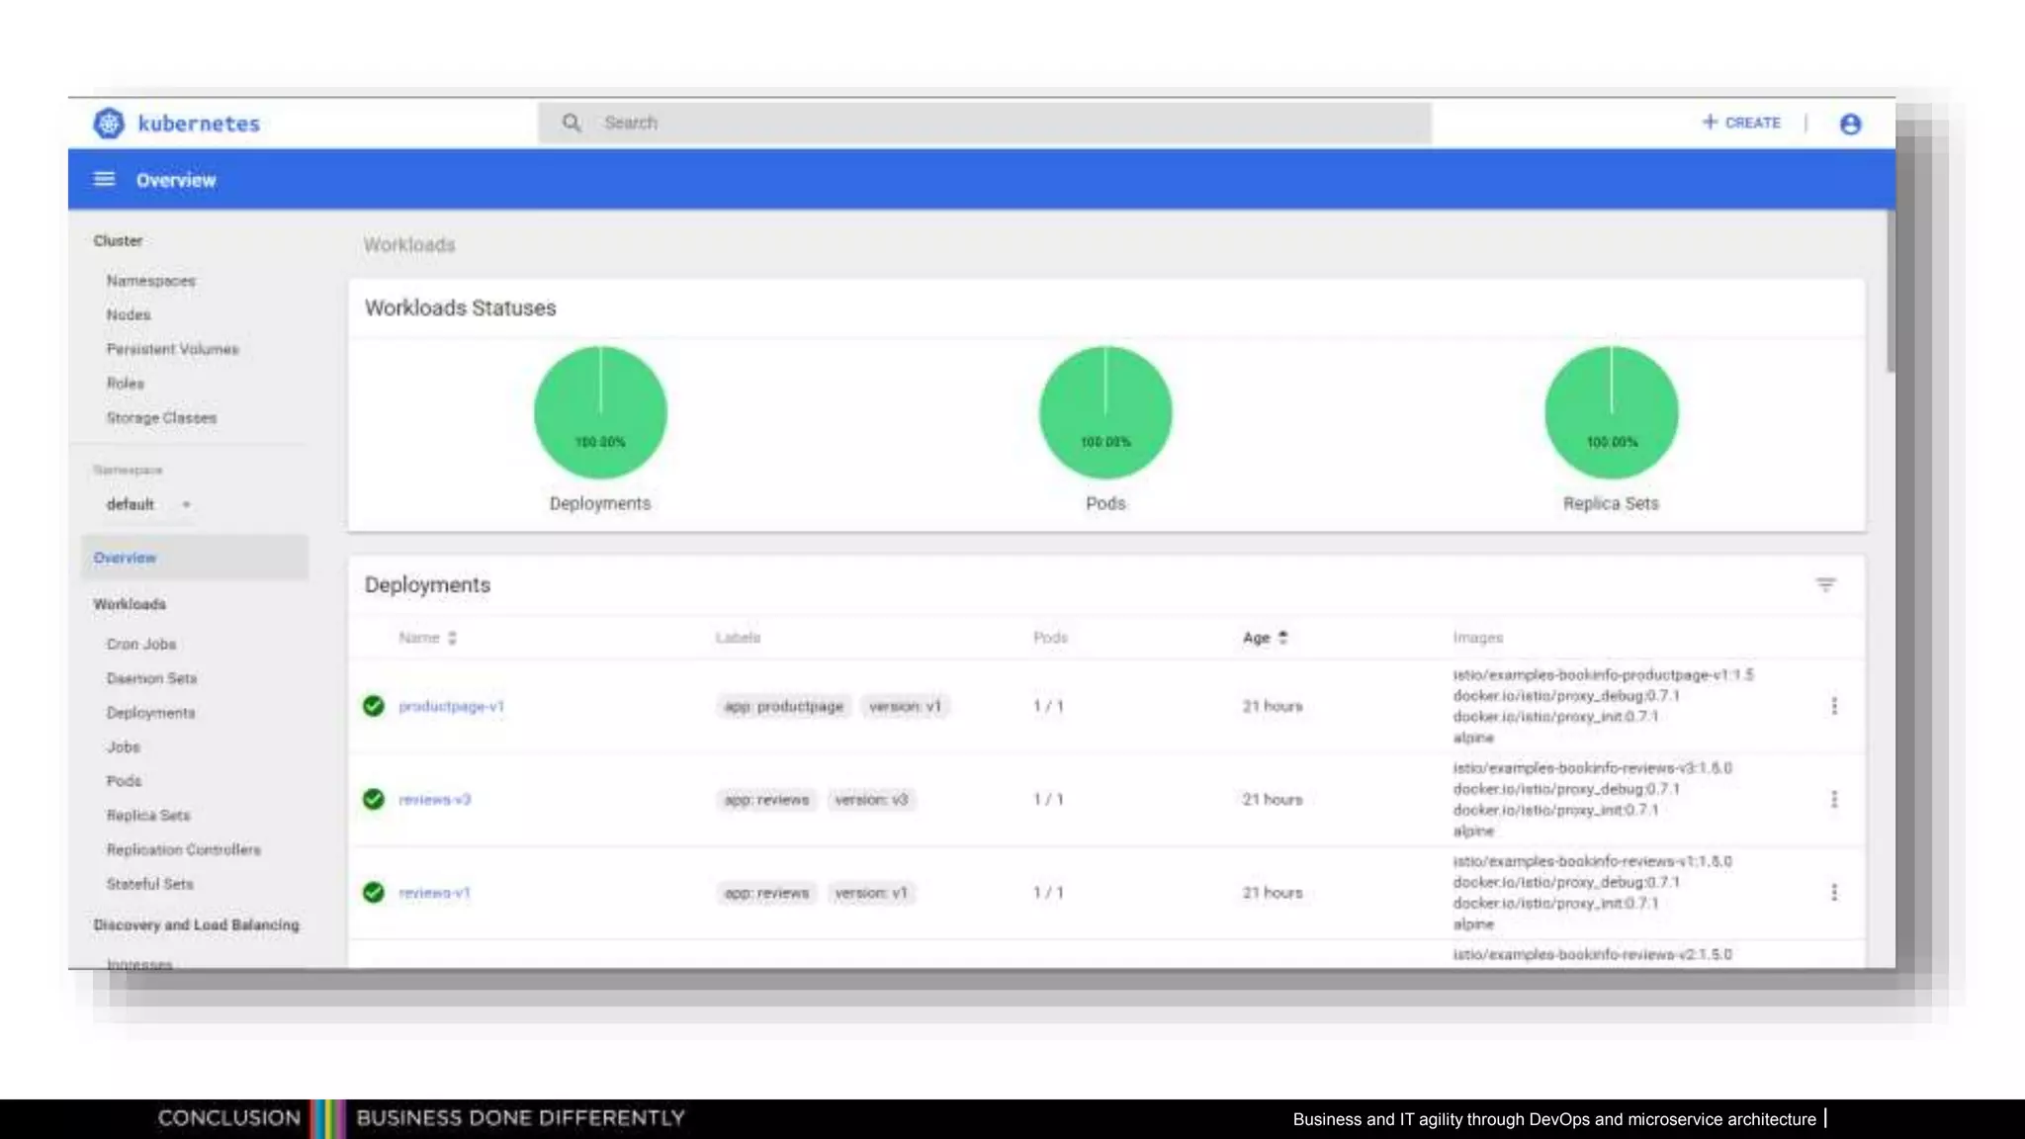2025x1139 pixels.
Task: Open Replica Sets in the sidebar
Action: 148,815
